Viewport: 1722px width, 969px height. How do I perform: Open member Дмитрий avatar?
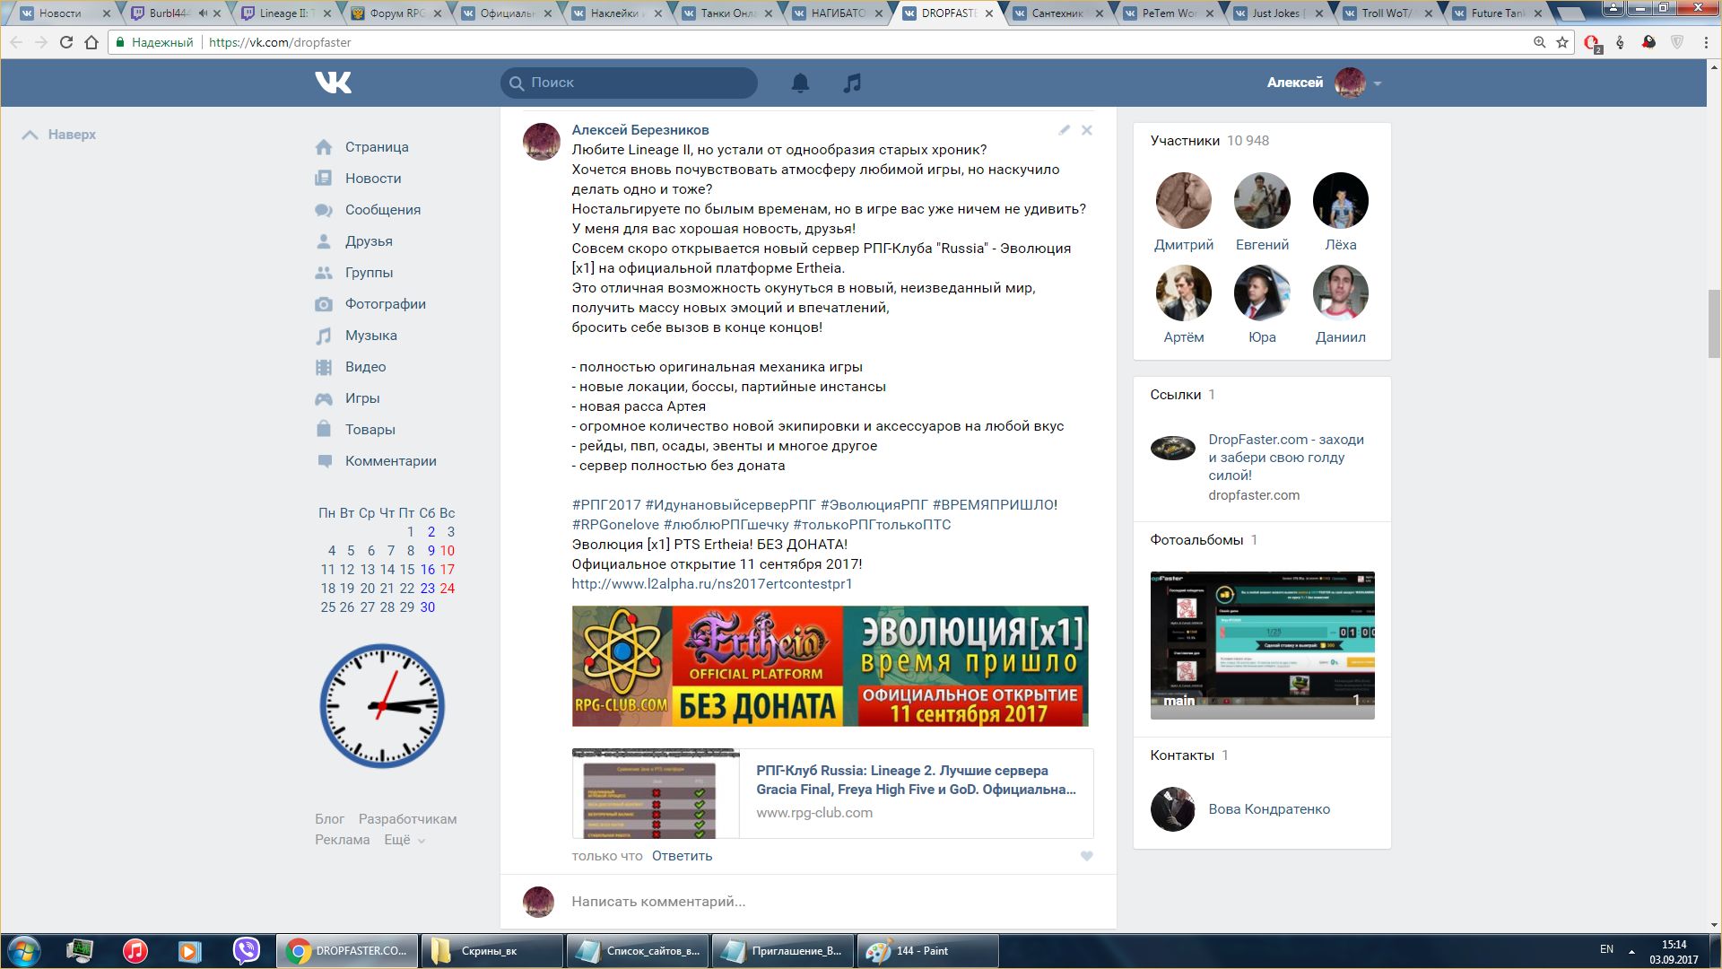pos(1184,200)
